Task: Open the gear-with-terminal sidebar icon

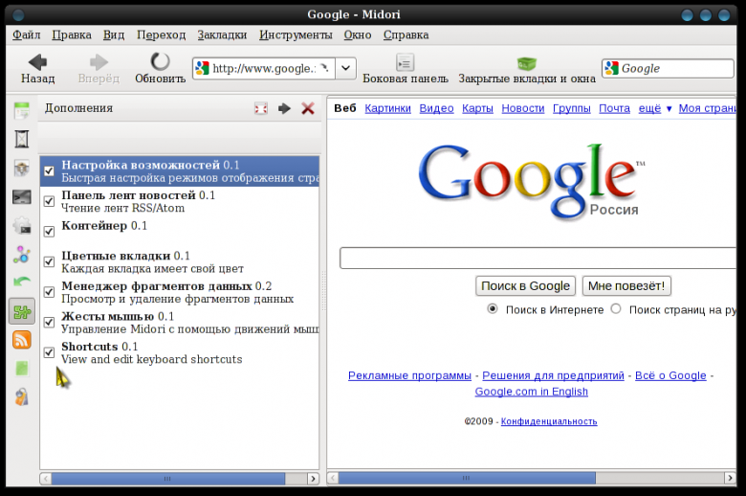Action: [x=21, y=225]
